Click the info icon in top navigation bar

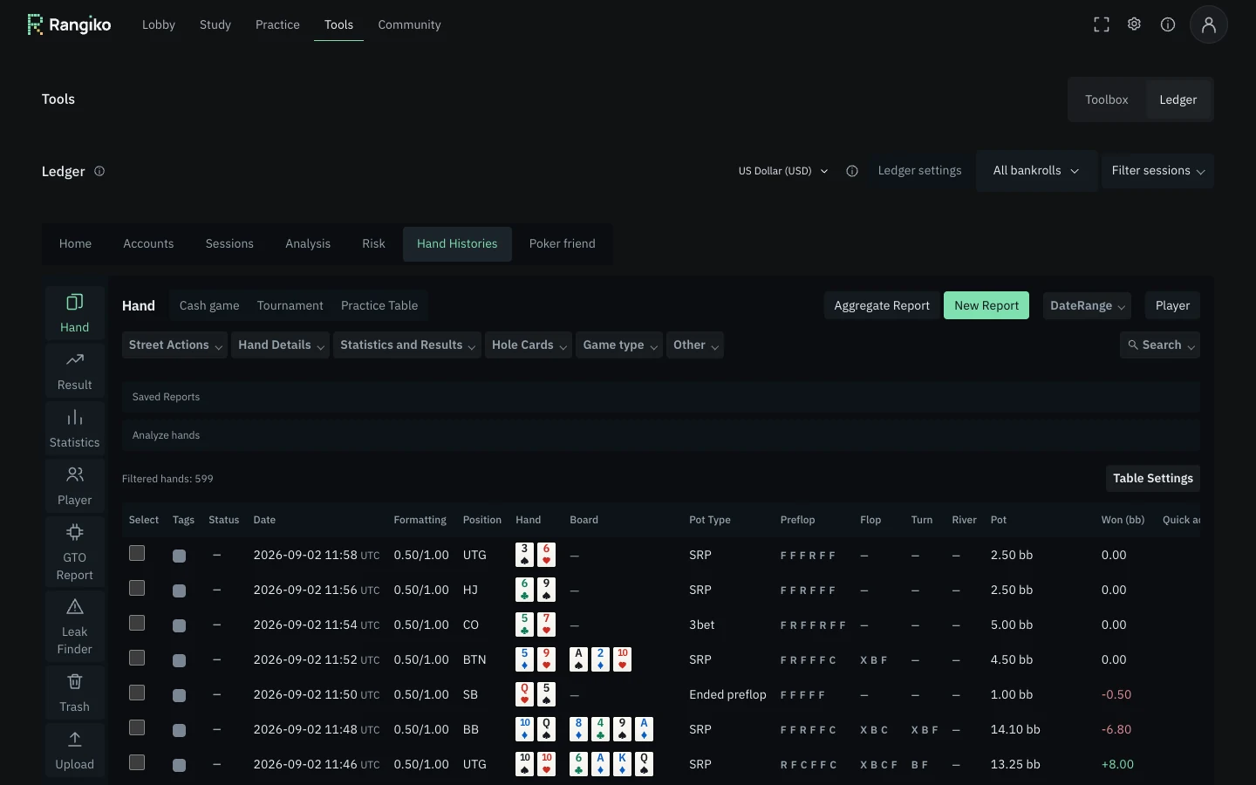[x=1168, y=24]
